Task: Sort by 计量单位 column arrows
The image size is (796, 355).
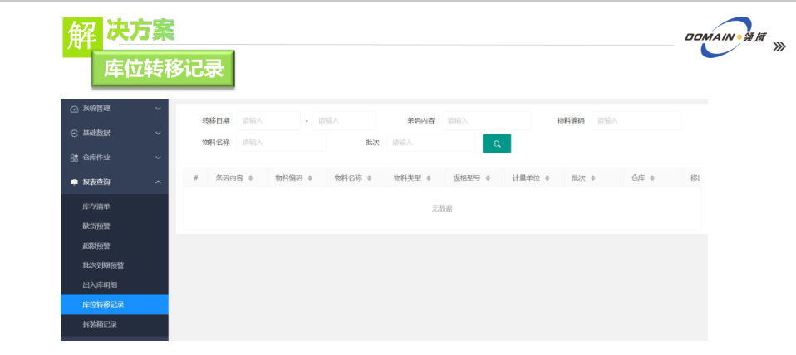Action: click(548, 178)
